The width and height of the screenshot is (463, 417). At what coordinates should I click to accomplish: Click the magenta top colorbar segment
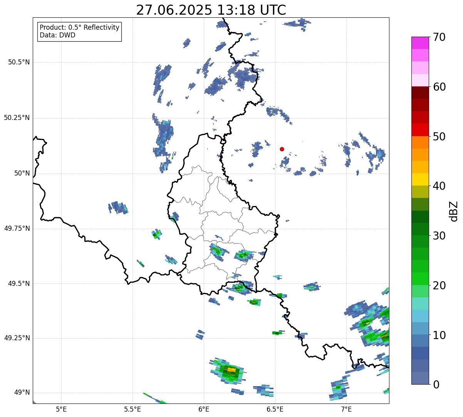coord(420,43)
